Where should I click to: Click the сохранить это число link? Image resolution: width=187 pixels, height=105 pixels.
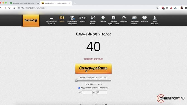(x=93, y=59)
